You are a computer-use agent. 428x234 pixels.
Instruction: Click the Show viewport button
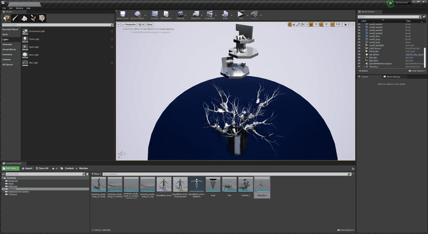point(150,25)
